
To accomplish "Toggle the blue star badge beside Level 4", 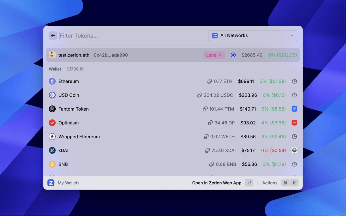I will pyautogui.click(x=233, y=55).
